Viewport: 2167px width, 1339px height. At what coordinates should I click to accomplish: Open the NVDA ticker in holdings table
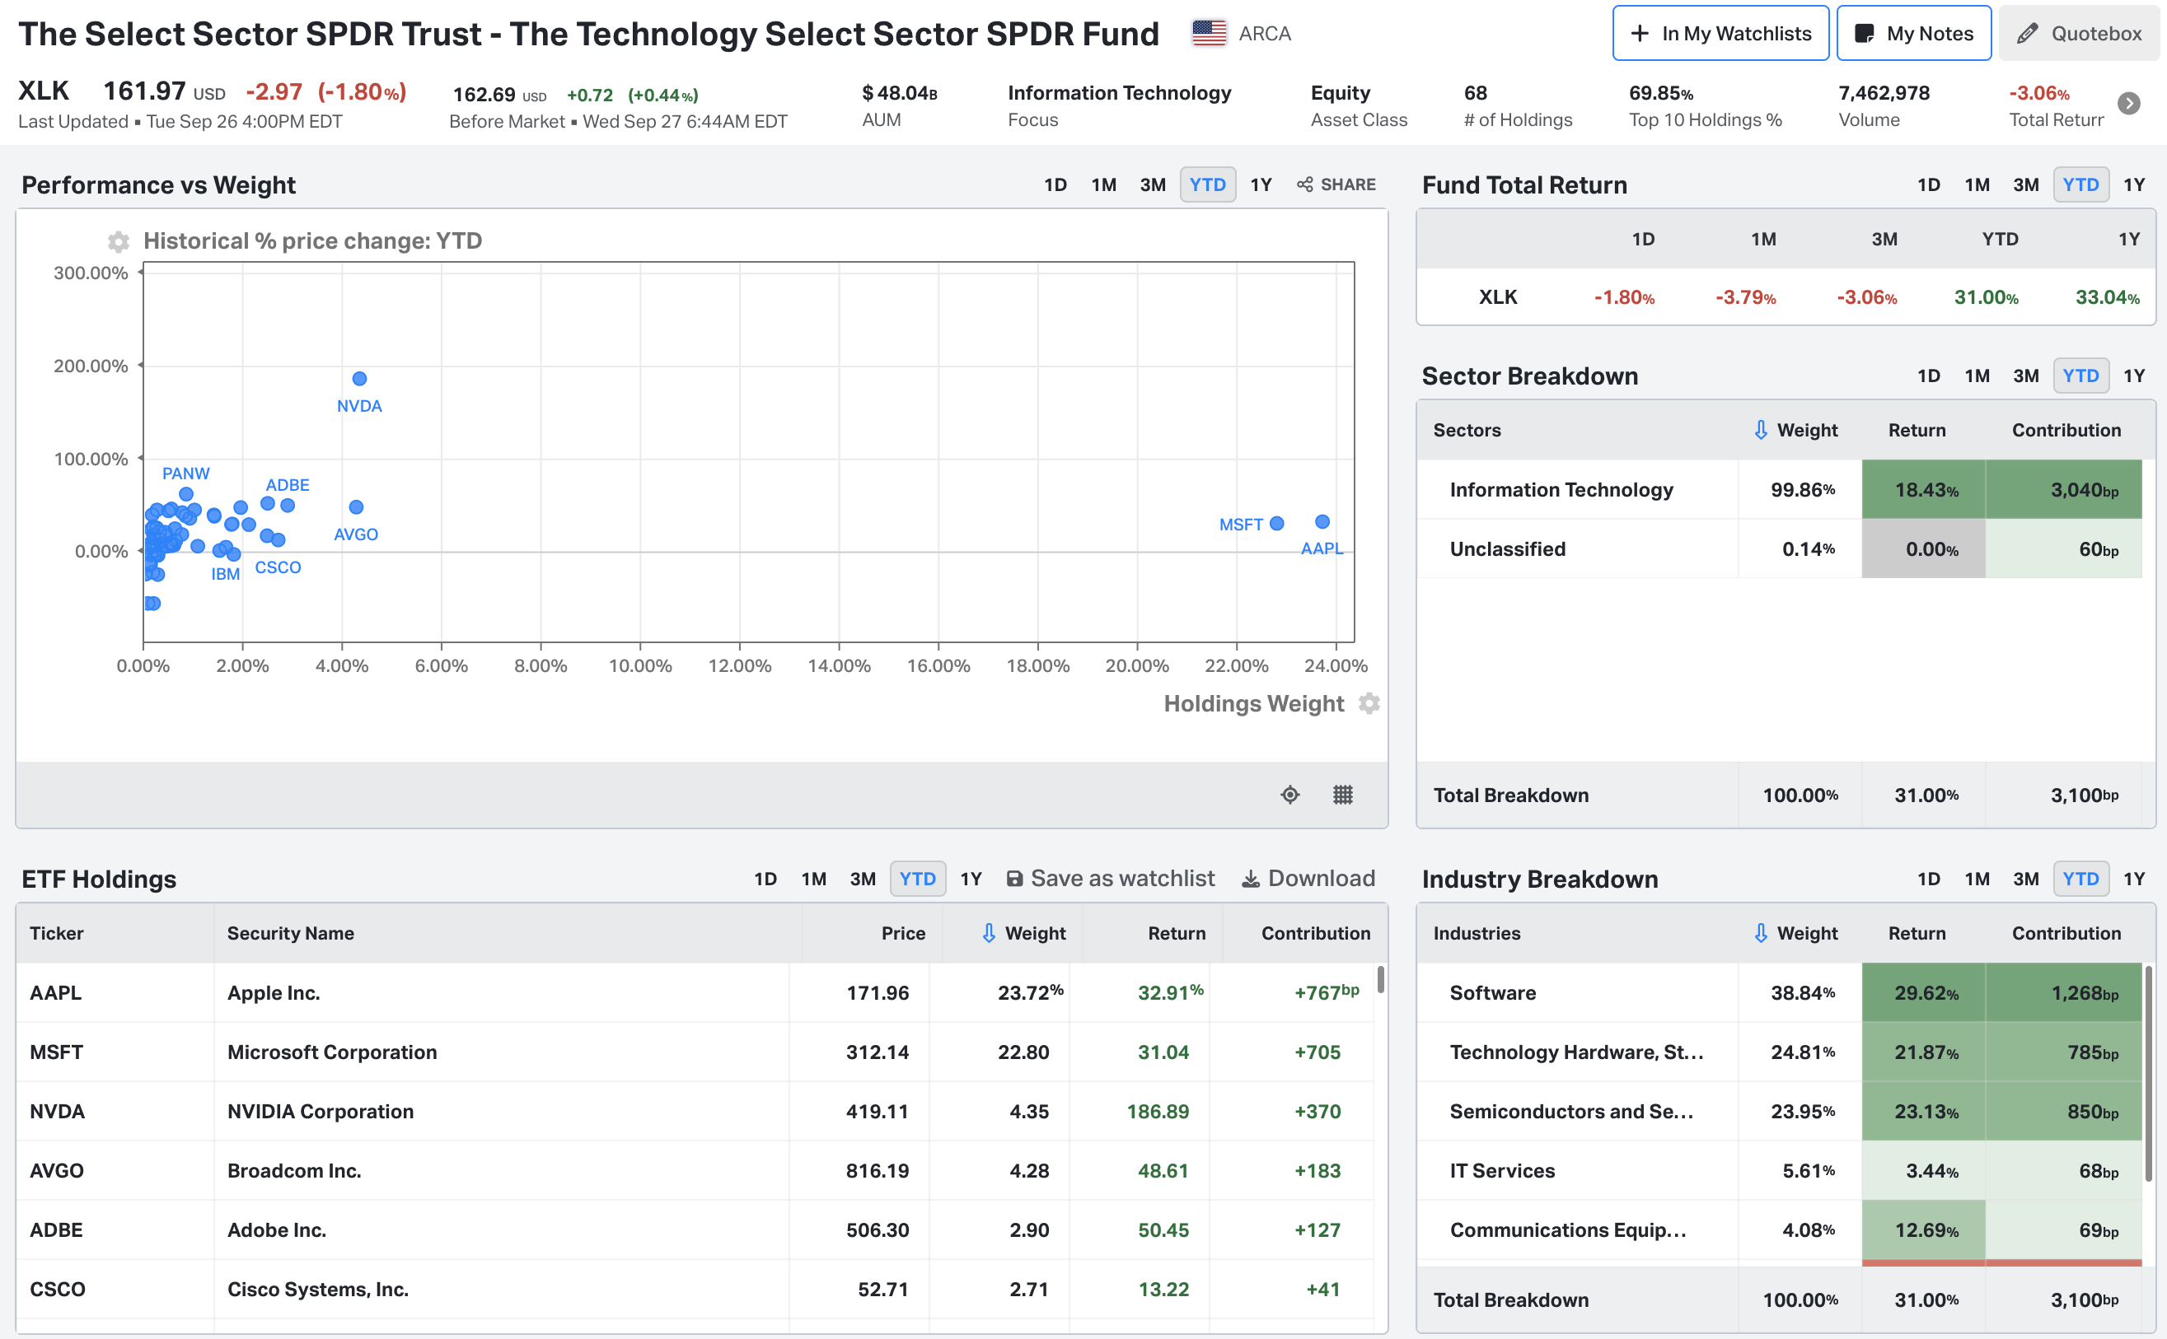[x=58, y=1112]
